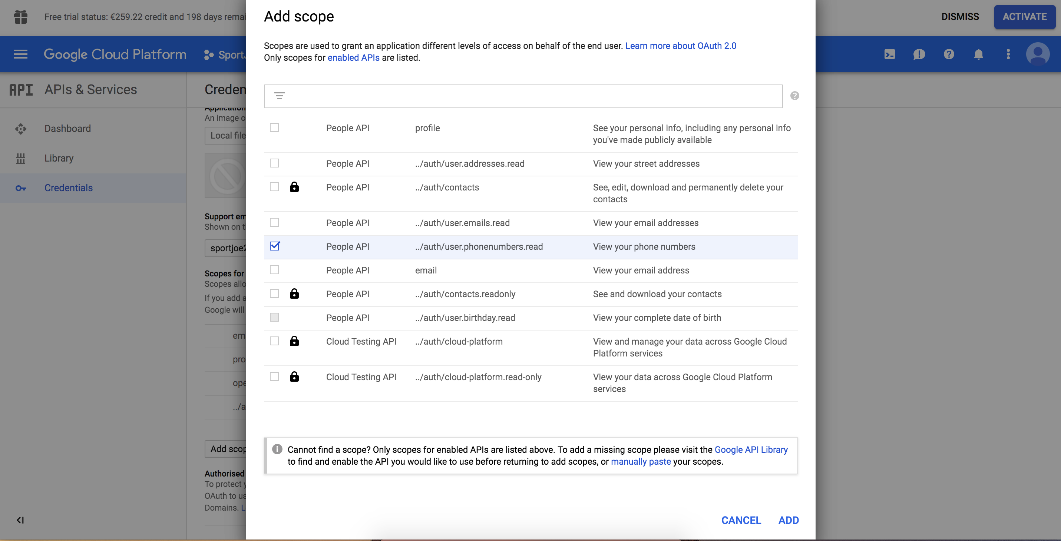Click lock icon beside ../auth/contacts scope
Image resolution: width=1061 pixels, height=541 pixels.
pyautogui.click(x=294, y=187)
